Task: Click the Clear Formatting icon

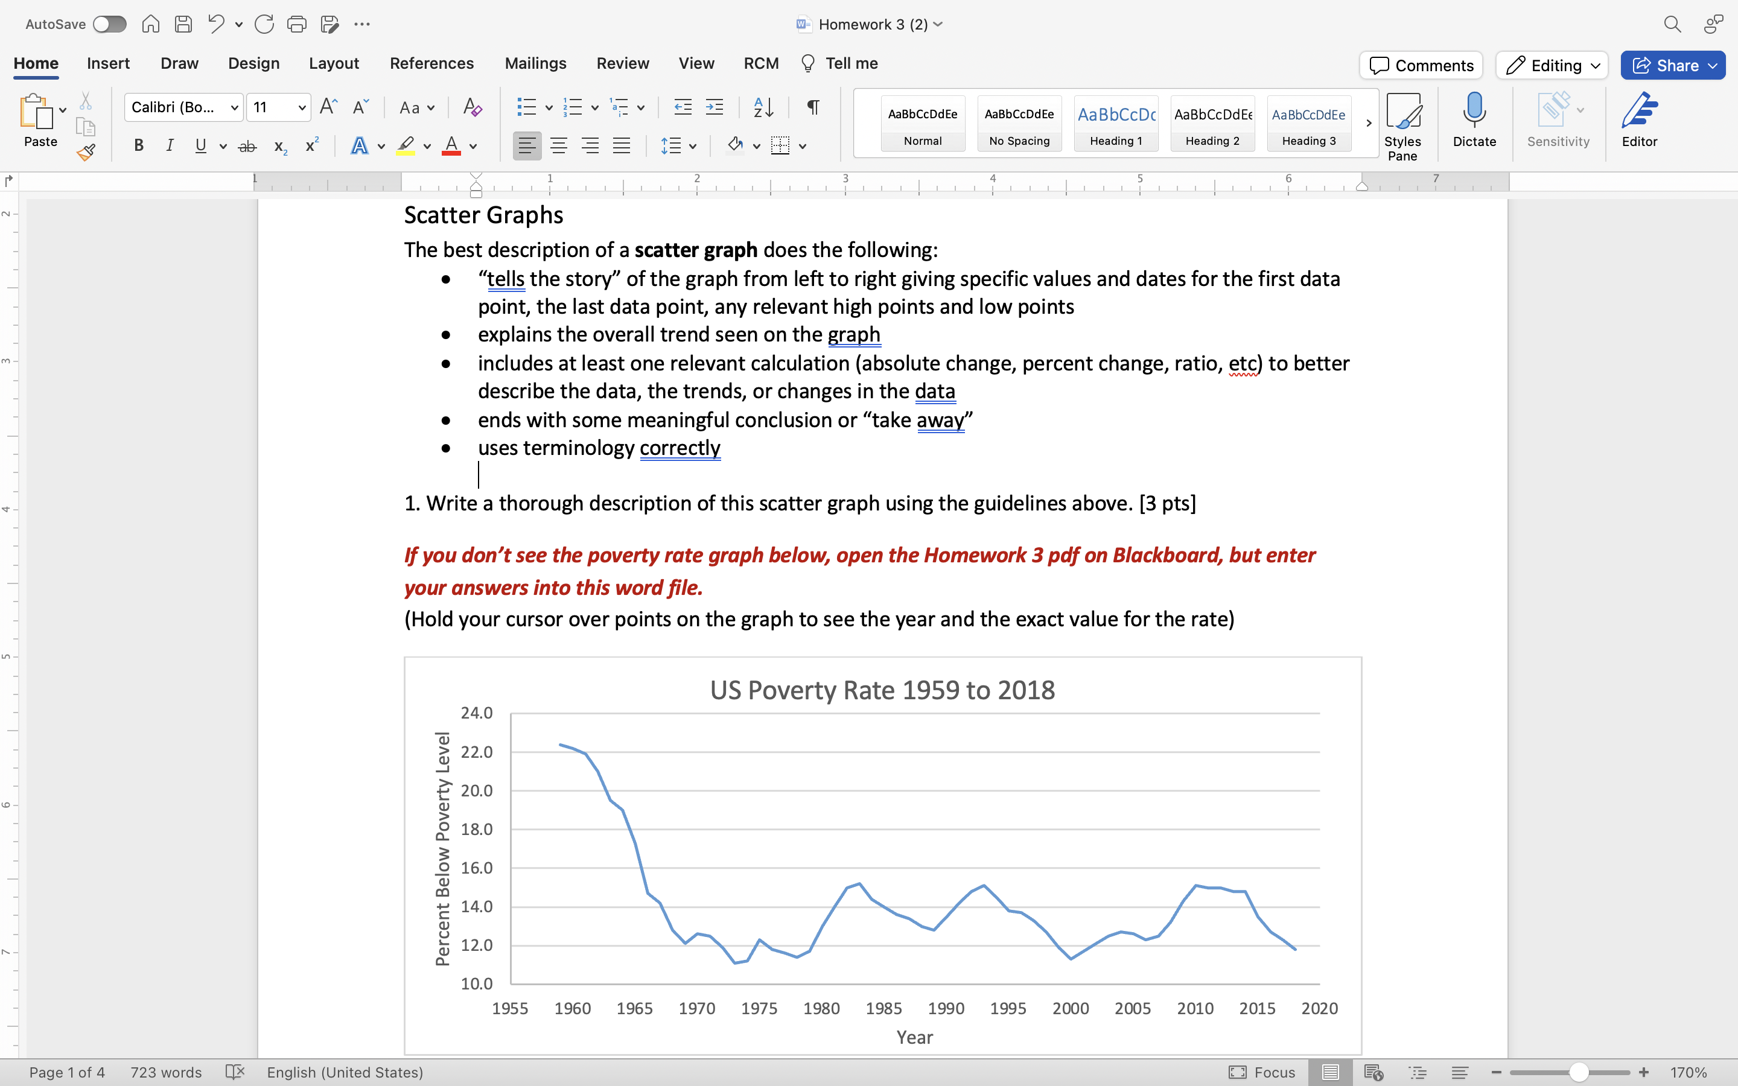Action: (x=472, y=108)
